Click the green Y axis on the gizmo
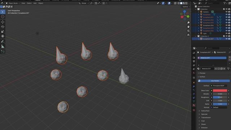 coord(188,17)
